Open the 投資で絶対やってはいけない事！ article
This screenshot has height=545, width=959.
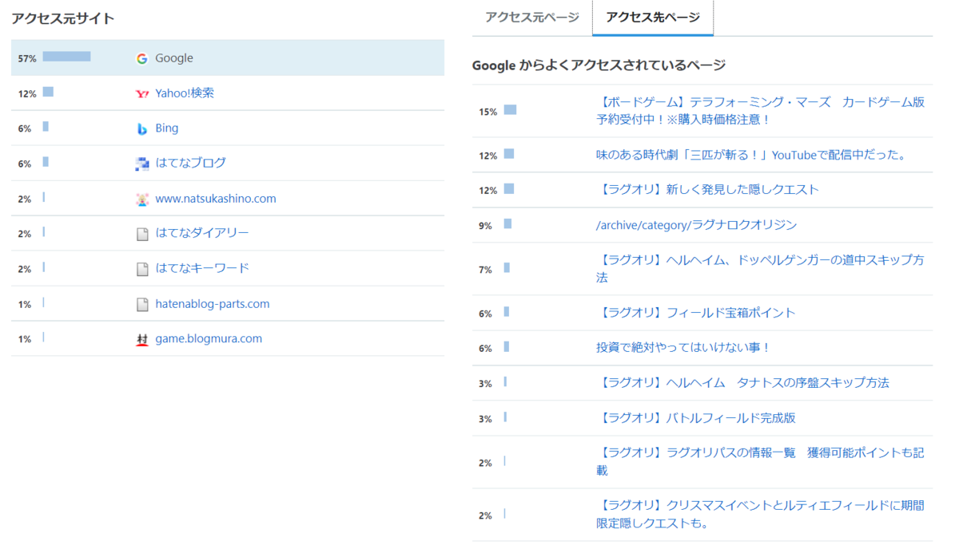click(683, 348)
